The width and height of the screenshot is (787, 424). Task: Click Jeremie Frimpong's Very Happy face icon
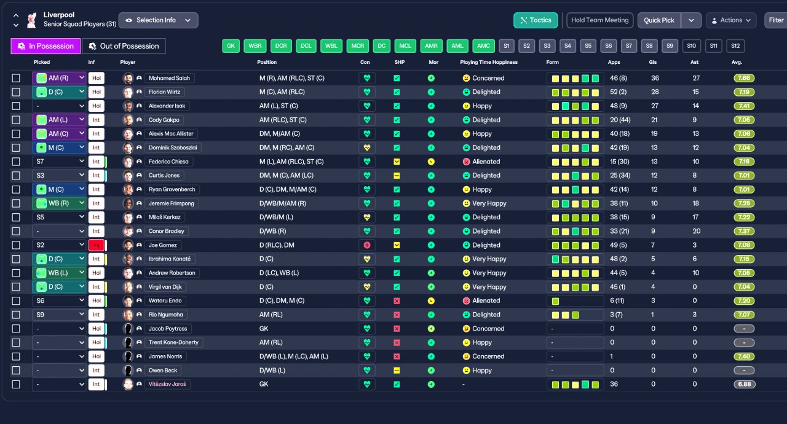pyautogui.click(x=466, y=203)
